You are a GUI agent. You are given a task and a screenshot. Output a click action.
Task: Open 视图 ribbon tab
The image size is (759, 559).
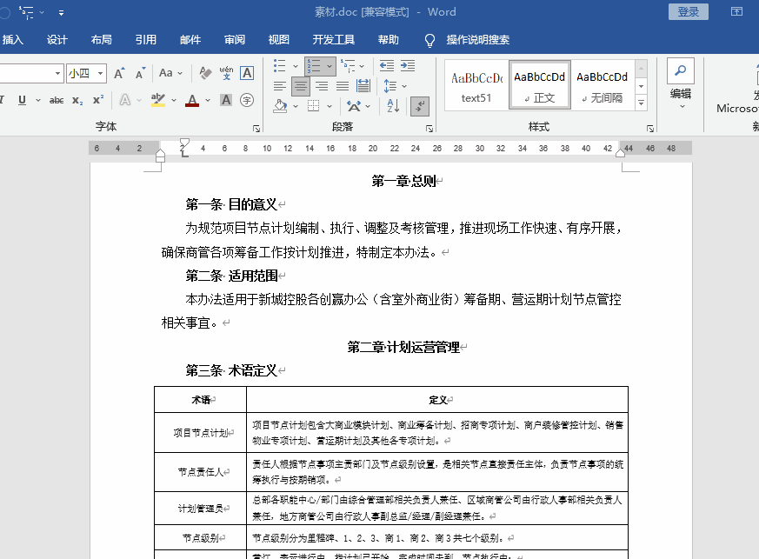(279, 40)
